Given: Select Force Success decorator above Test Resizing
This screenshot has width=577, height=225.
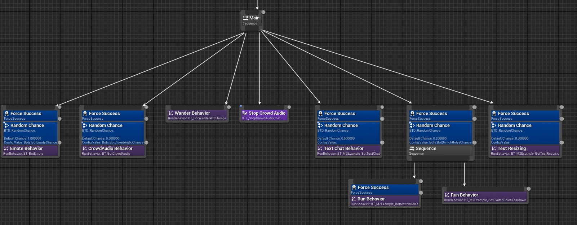Looking at the screenshot, I should (524, 115).
